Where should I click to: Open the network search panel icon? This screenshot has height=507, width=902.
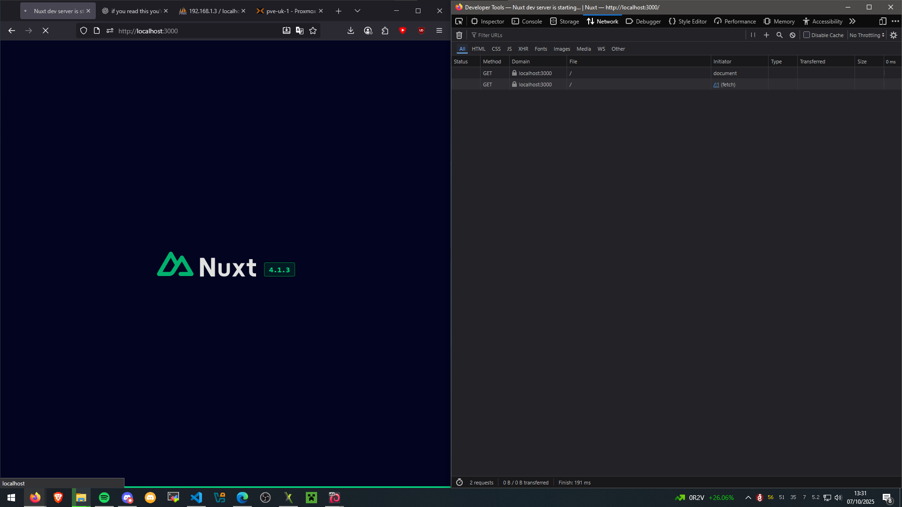click(779, 35)
